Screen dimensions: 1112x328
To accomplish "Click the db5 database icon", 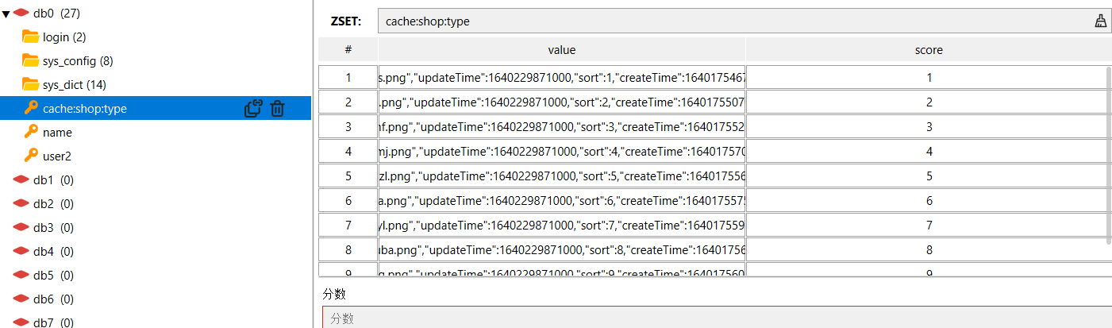I will [21, 276].
